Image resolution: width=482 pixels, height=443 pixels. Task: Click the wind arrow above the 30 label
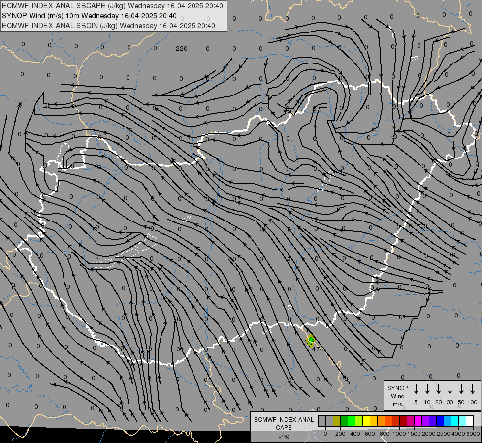pos(450,389)
